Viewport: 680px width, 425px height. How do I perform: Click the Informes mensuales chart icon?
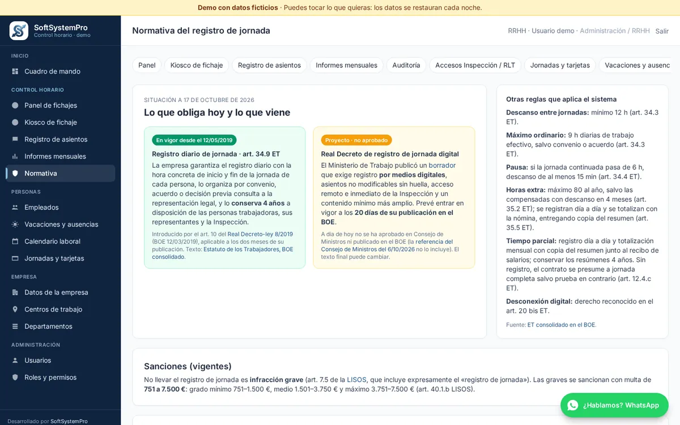coord(15,156)
